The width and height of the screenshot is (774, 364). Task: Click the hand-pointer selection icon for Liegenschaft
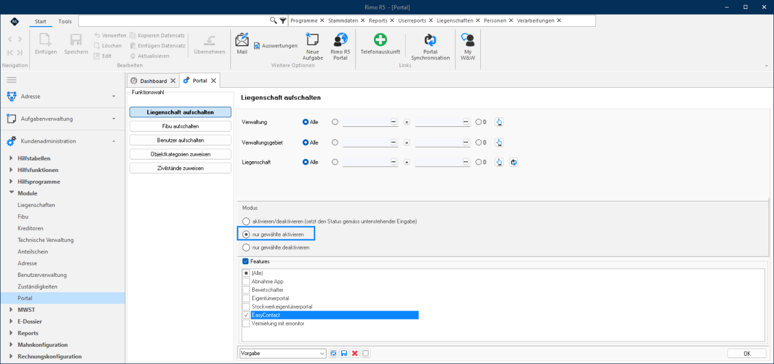(x=499, y=162)
